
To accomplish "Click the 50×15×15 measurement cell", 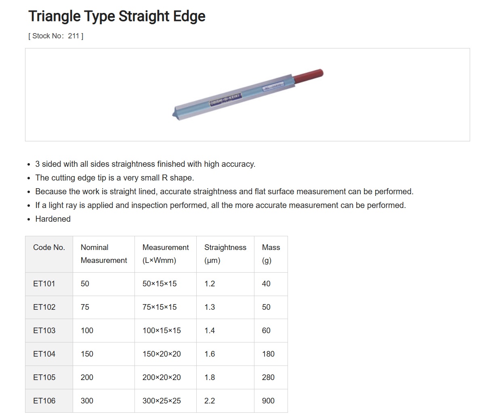I will [166, 284].
